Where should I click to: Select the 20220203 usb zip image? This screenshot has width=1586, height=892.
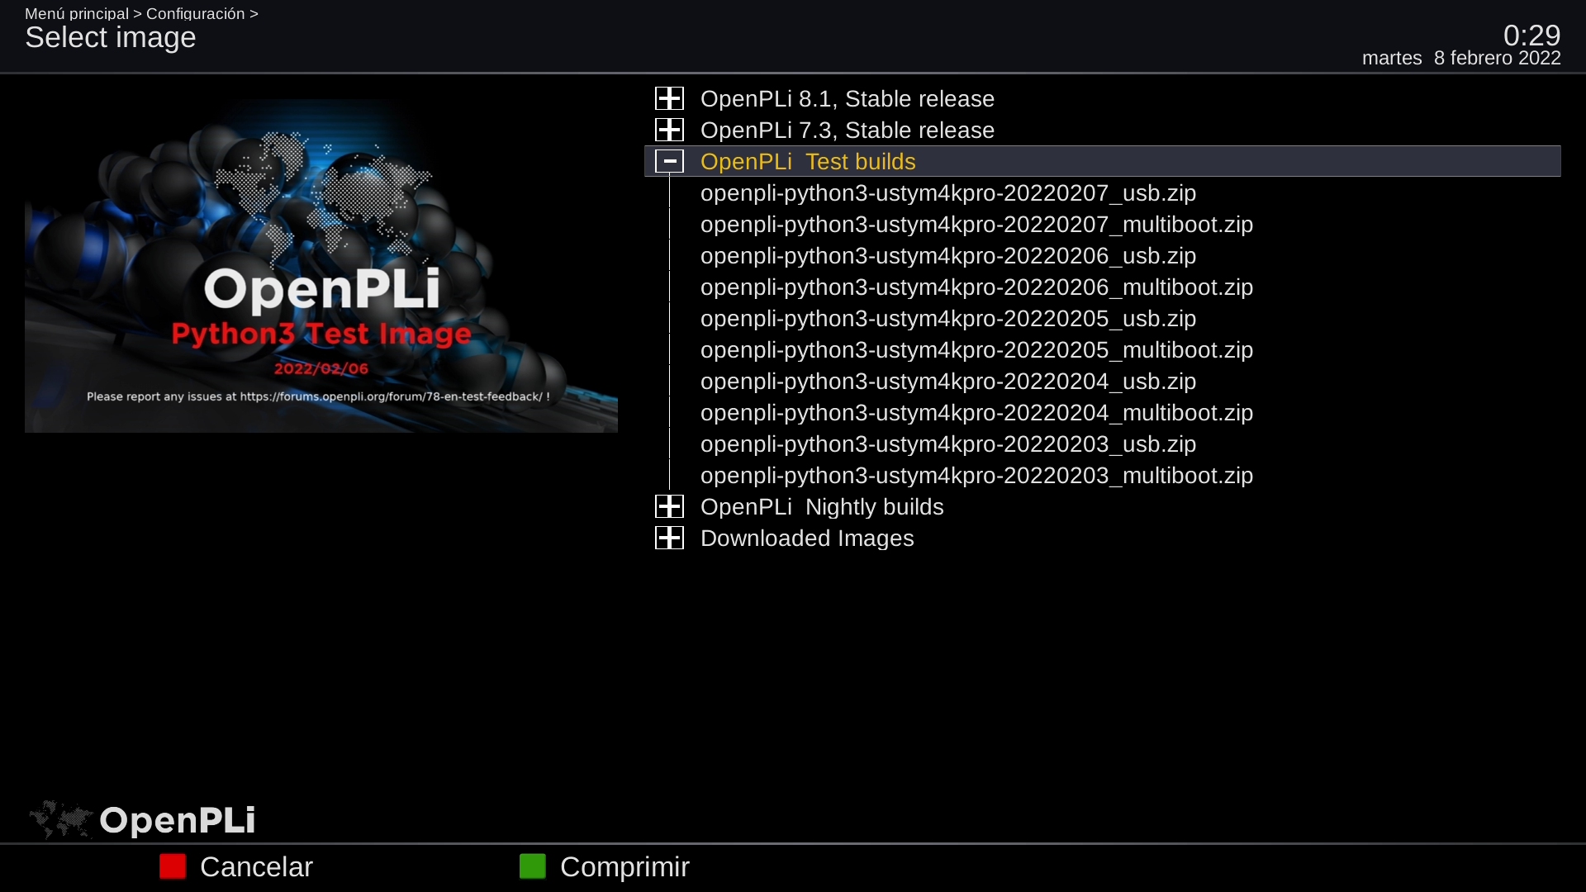(948, 444)
